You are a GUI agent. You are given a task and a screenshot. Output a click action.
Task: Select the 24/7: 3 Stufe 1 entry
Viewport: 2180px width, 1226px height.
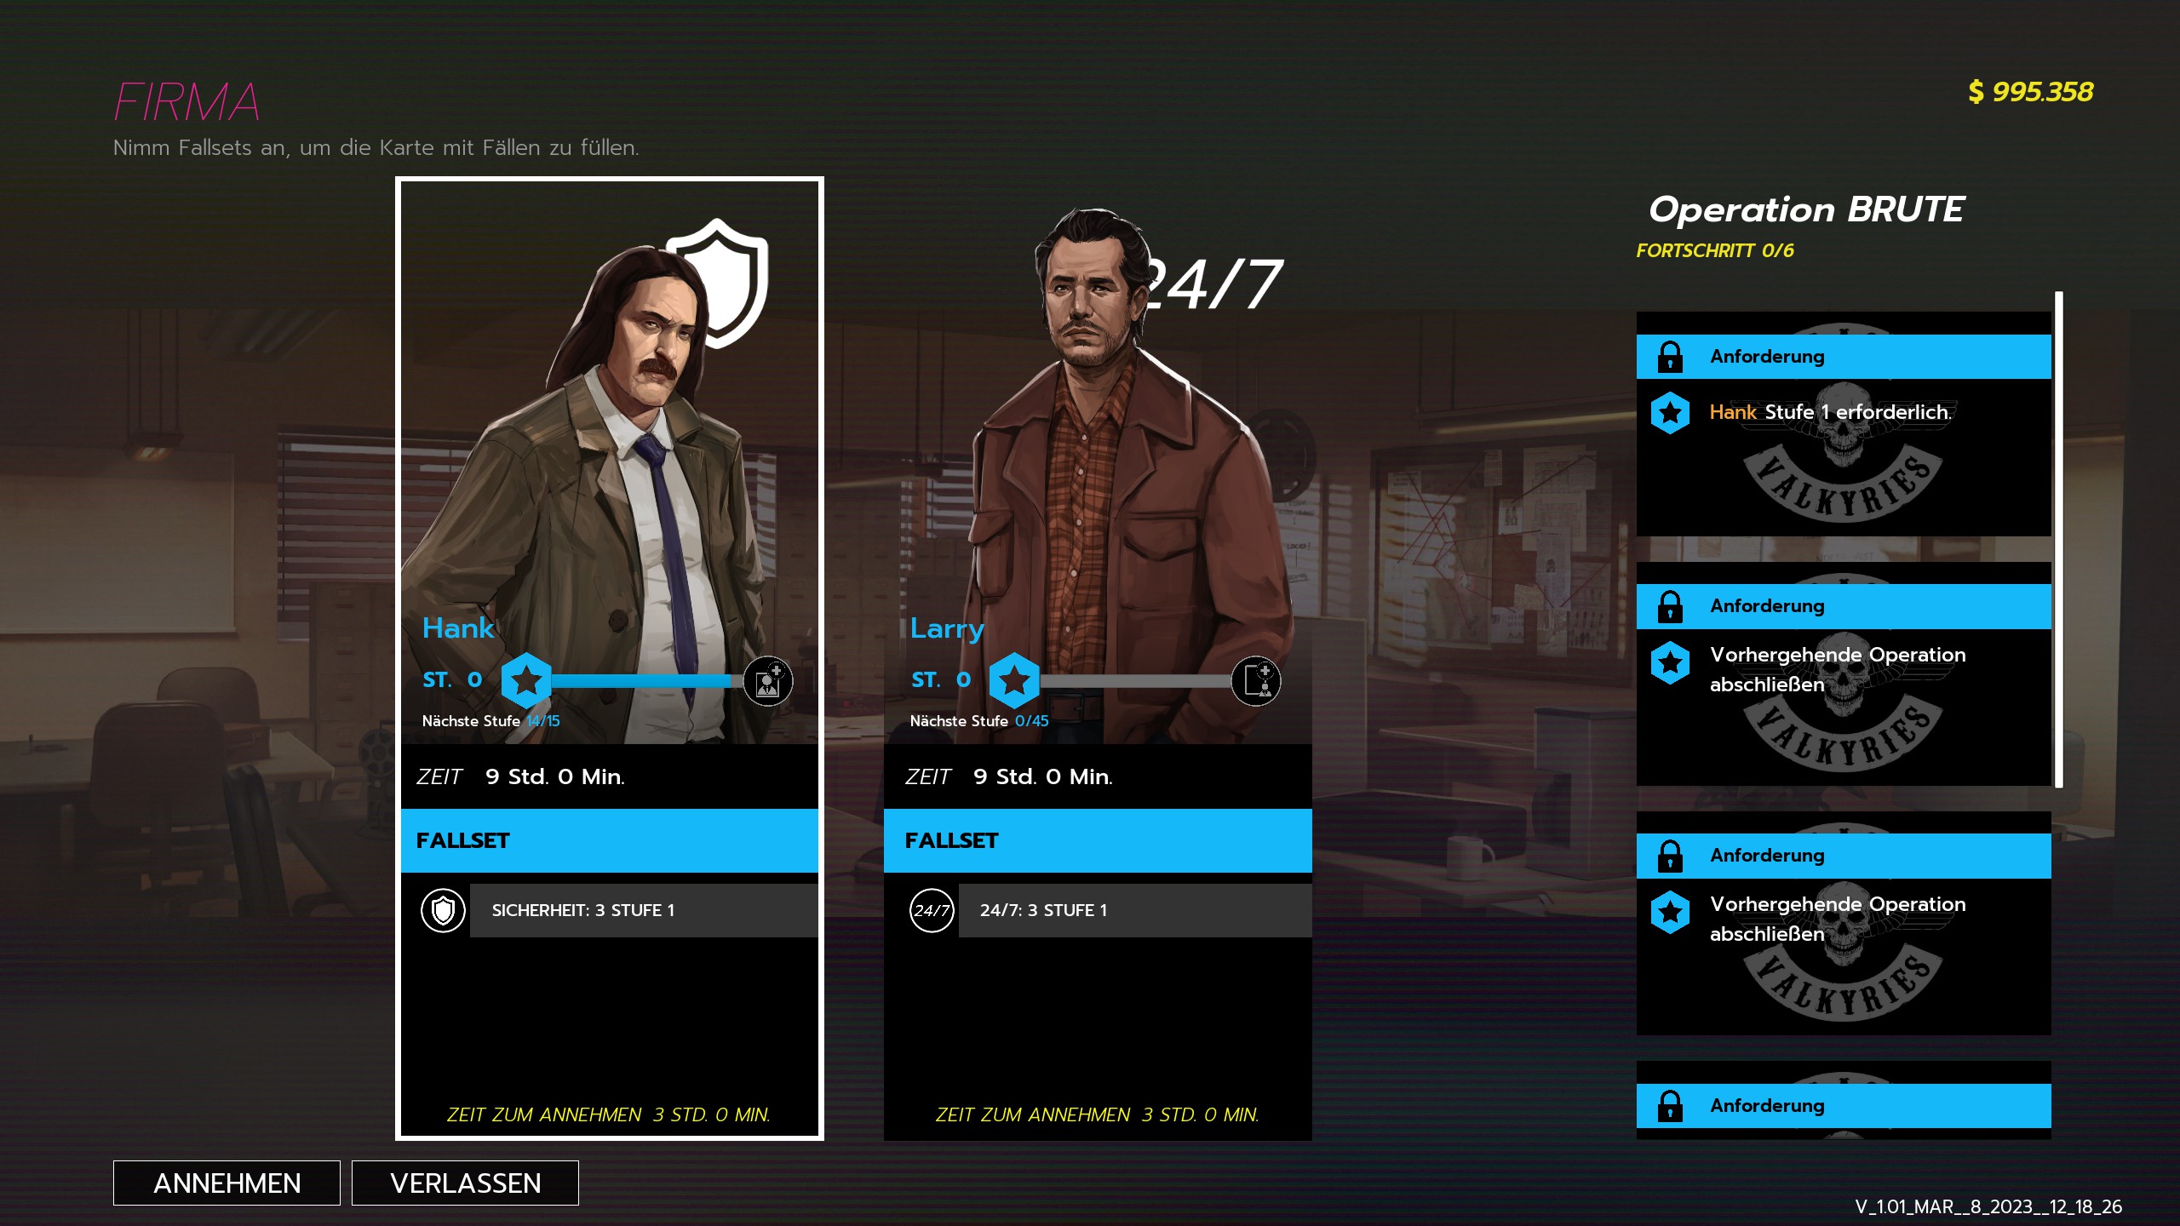pyautogui.click(x=1135, y=910)
